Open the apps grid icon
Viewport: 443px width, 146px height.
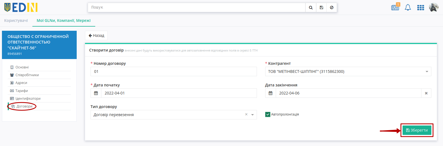(421, 8)
